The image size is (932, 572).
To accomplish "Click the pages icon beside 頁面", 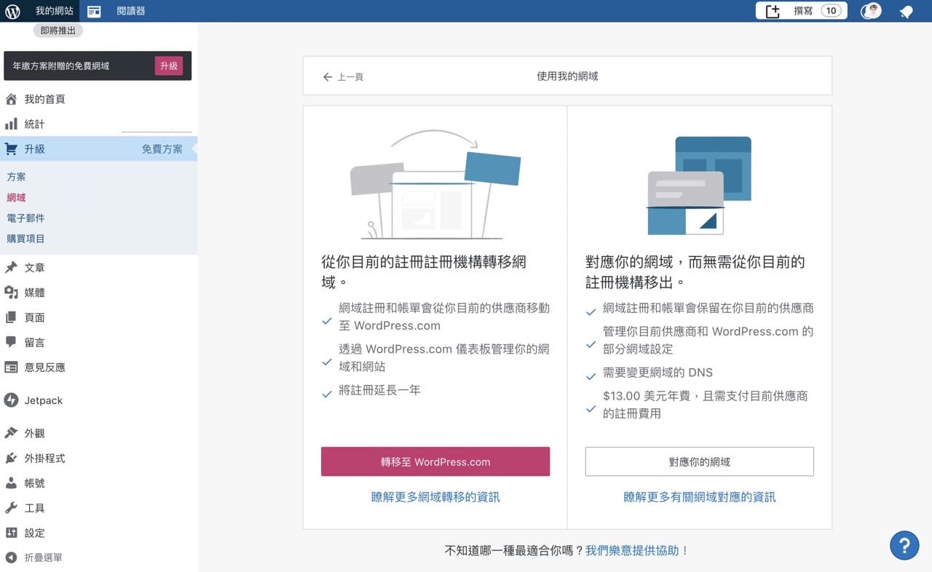I will (11, 317).
